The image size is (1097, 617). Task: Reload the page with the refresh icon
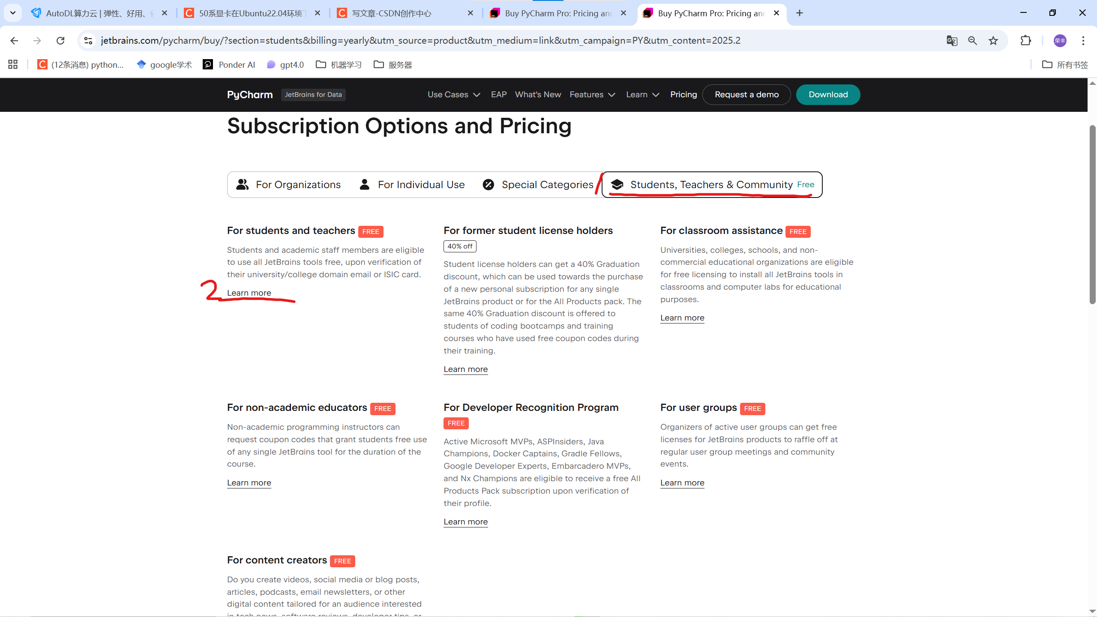coord(60,41)
